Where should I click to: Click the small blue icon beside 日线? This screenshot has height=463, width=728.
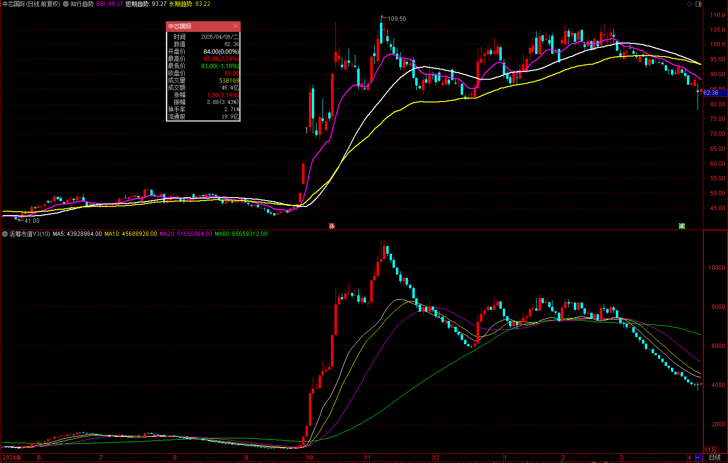click(698, 457)
